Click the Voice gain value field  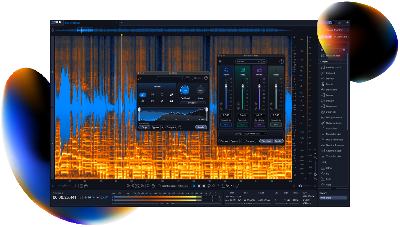coord(226,115)
